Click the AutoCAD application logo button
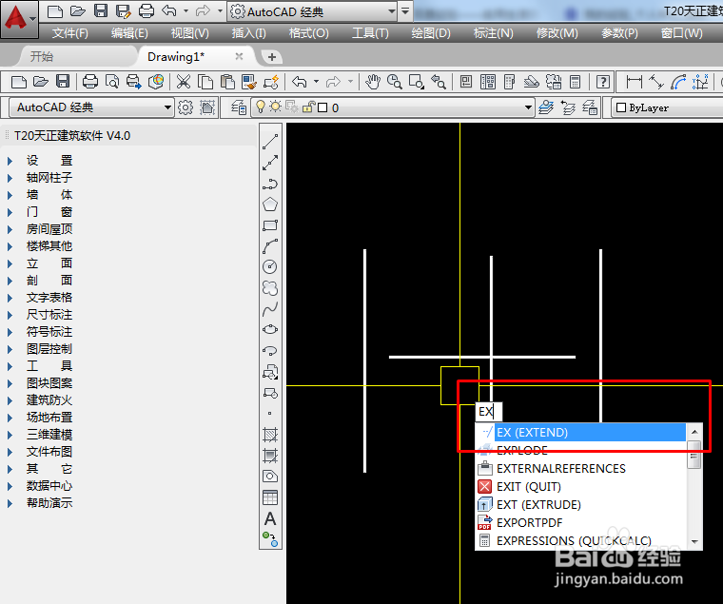This screenshot has width=723, height=604. (18, 18)
